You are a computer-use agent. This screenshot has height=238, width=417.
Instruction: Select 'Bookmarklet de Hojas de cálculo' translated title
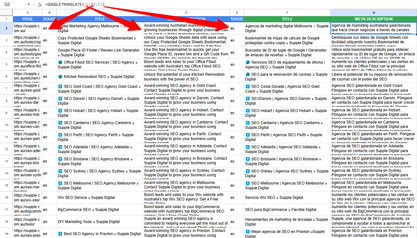click(x=287, y=40)
